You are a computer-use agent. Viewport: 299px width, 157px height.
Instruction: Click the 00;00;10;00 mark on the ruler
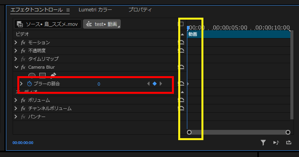pyautogui.click(x=273, y=27)
